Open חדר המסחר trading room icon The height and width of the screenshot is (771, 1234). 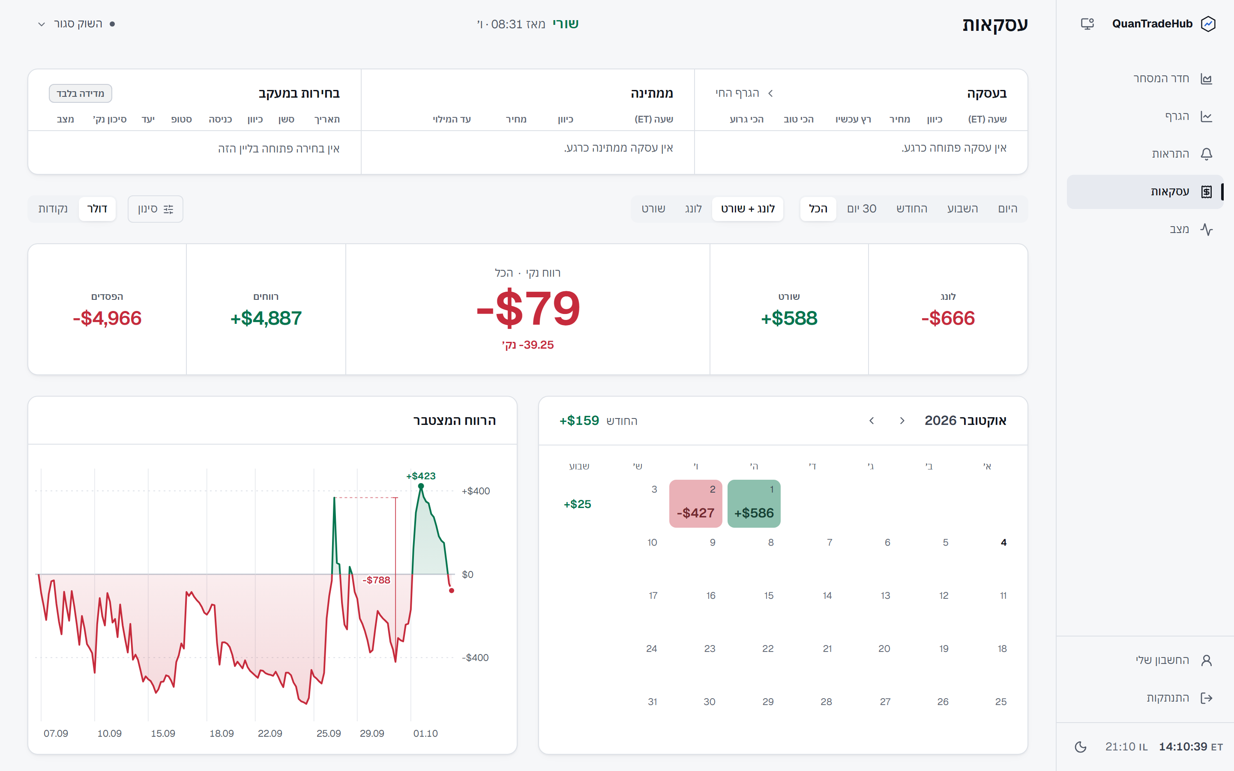pos(1206,78)
